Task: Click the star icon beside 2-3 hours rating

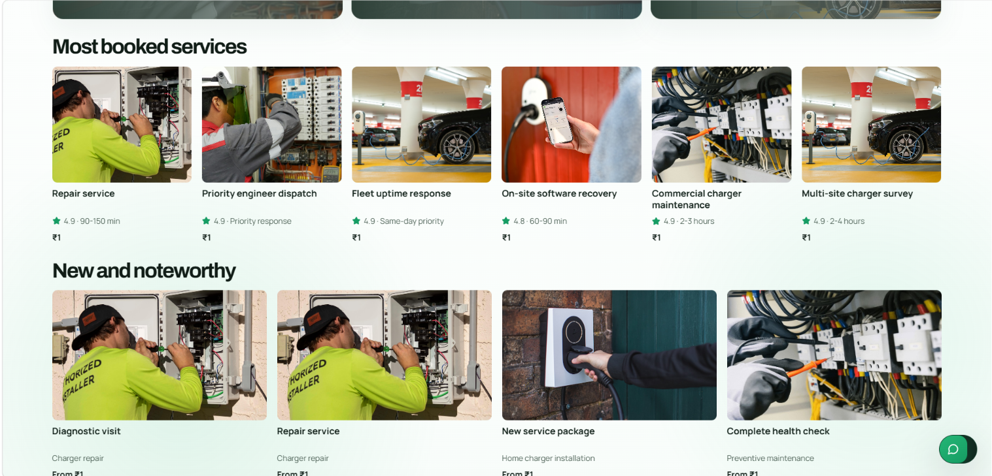Action: pyautogui.click(x=656, y=221)
